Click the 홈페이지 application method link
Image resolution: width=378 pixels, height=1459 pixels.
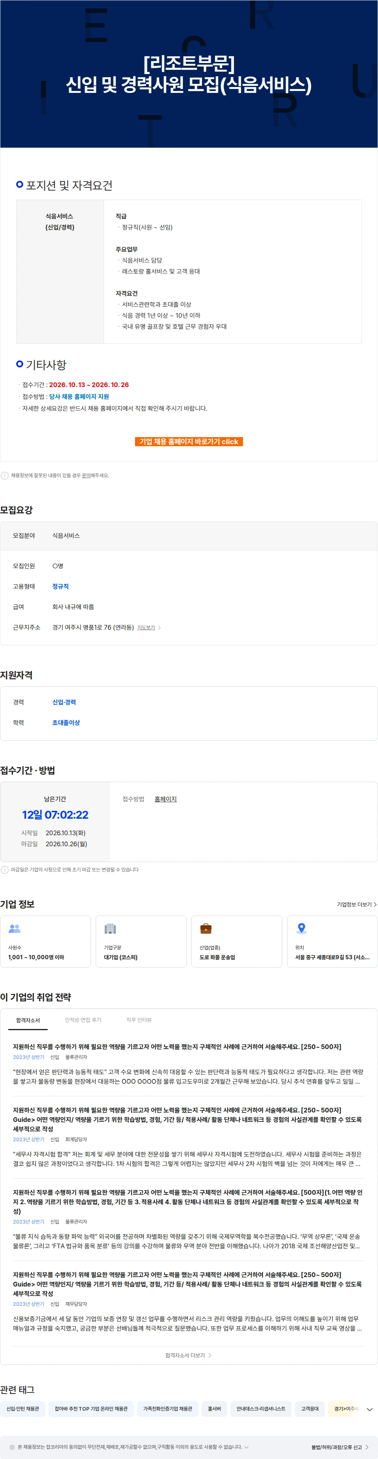pos(165,799)
